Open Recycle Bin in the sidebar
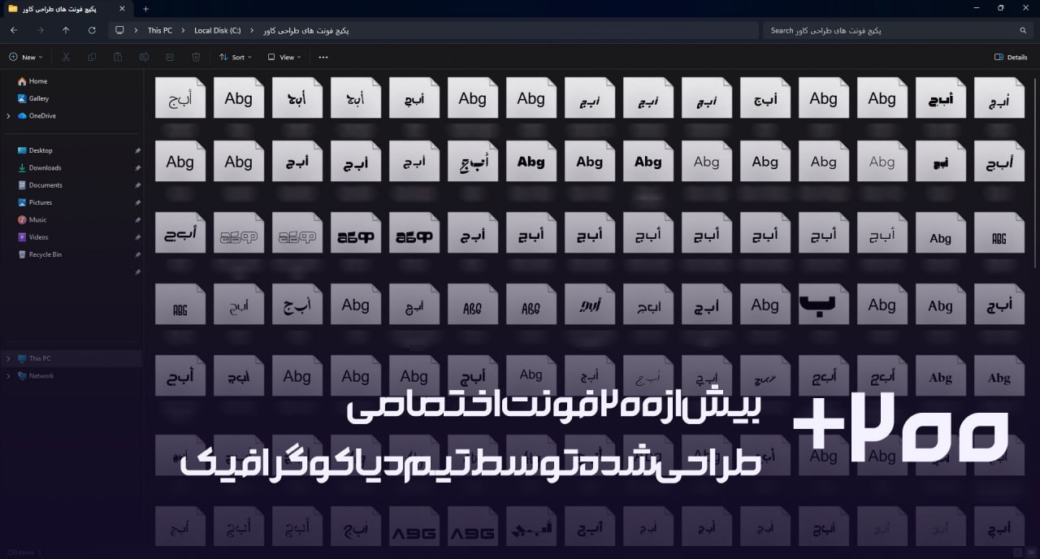 pyautogui.click(x=39, y=254)
